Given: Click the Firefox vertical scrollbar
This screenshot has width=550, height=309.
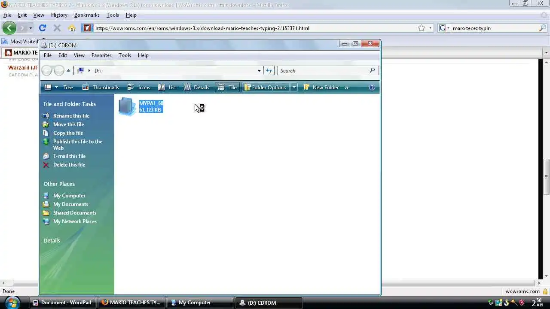Looking at the screenshot, I should (546, 176).
